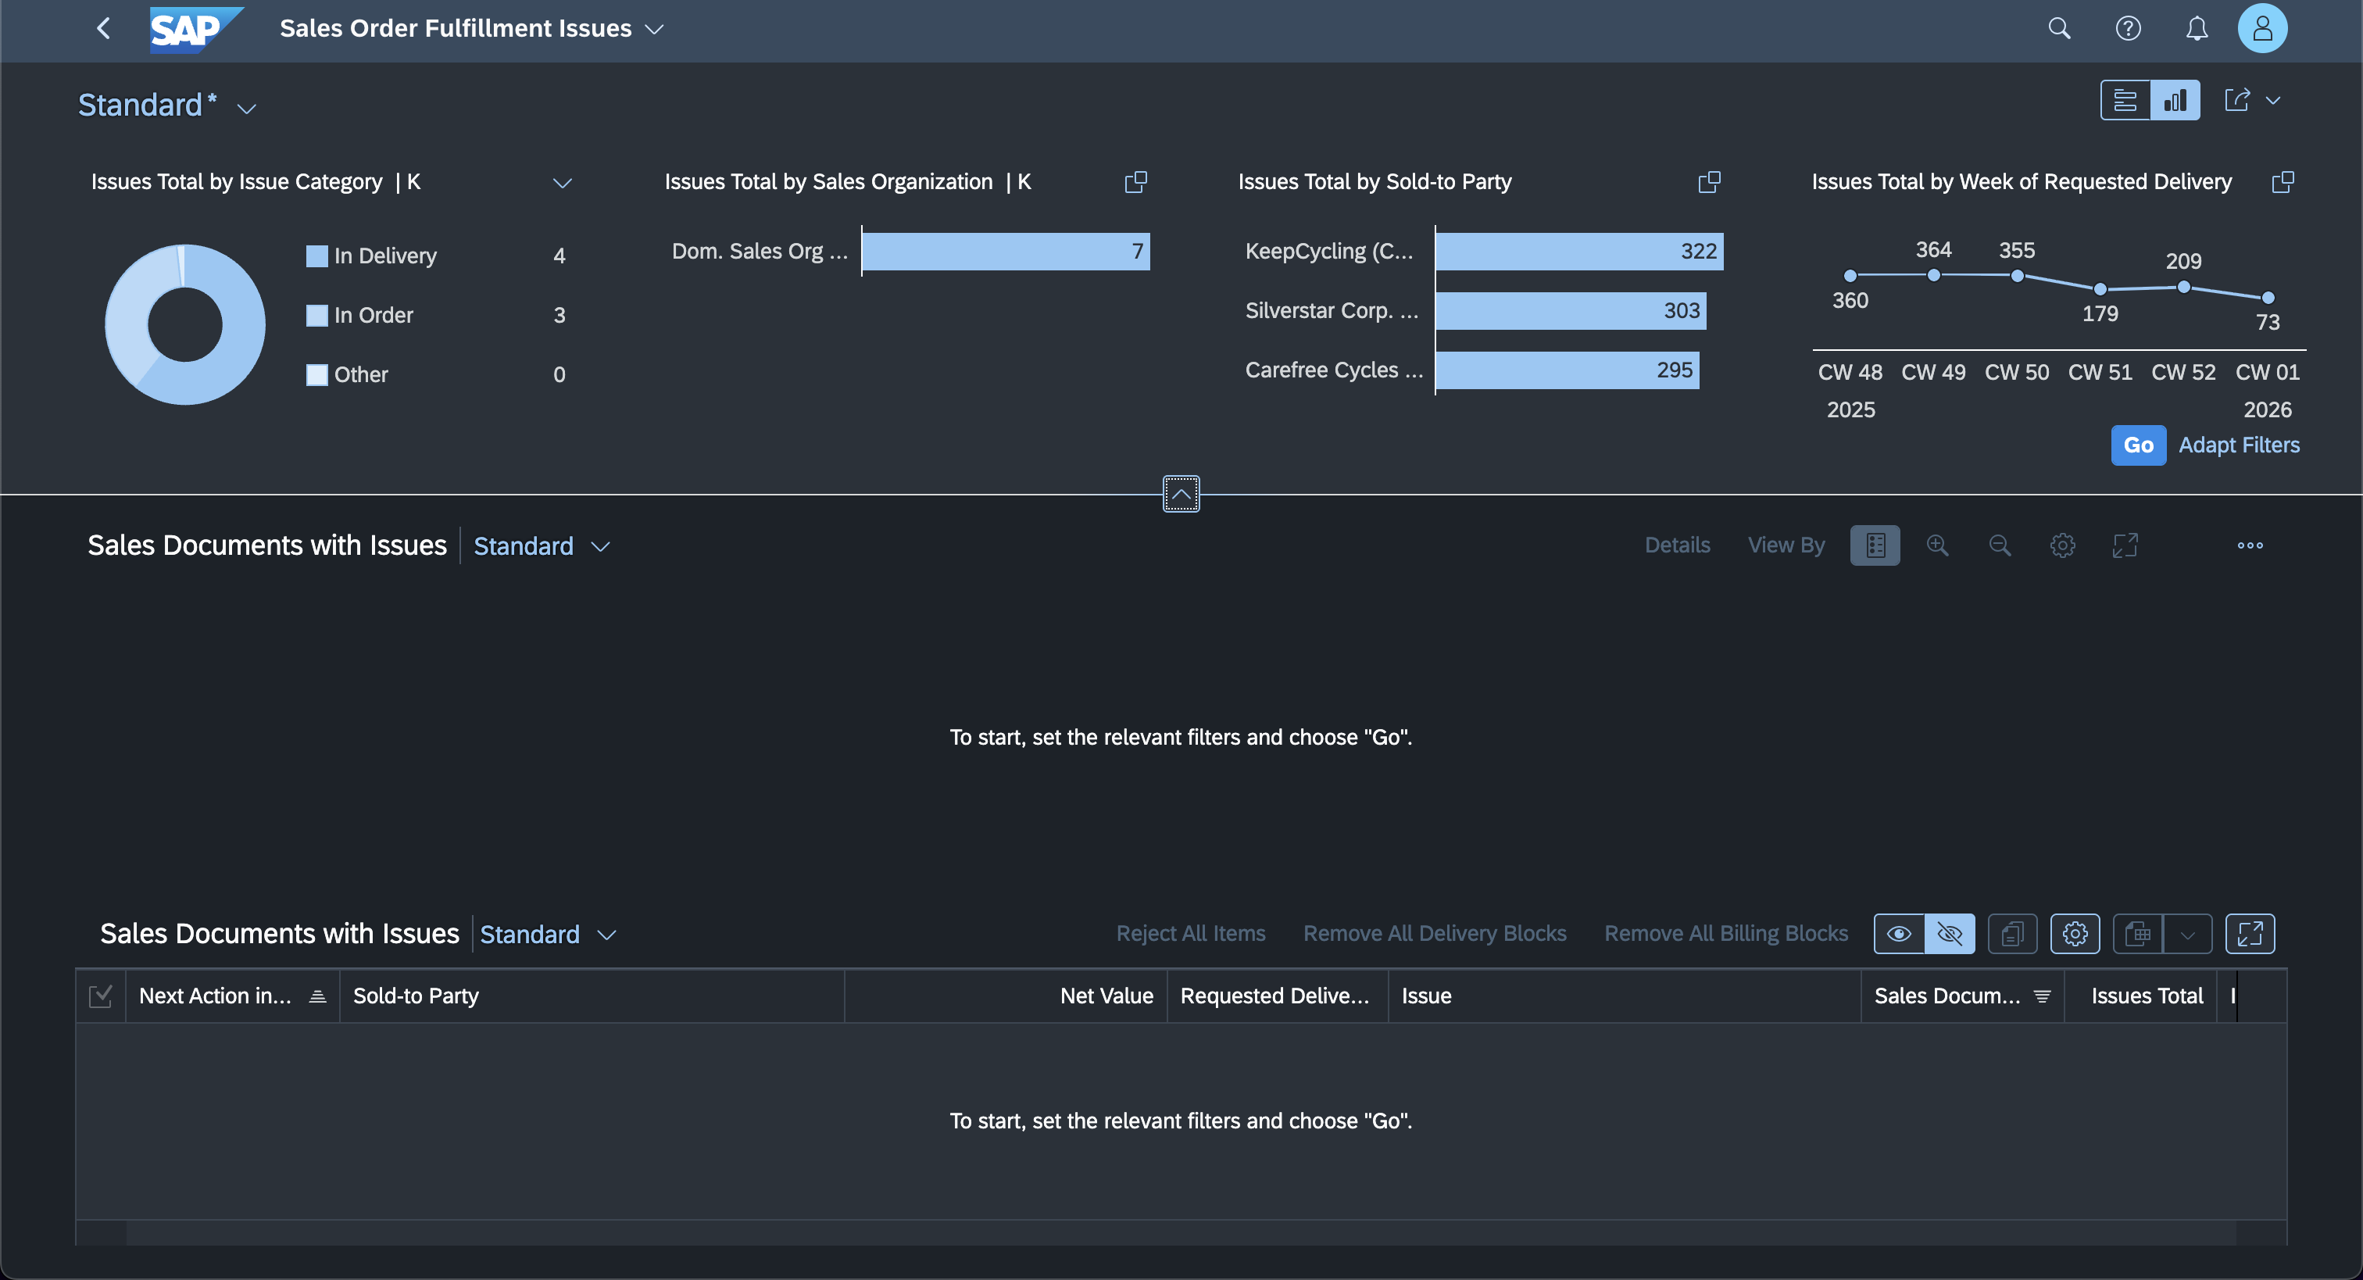Open chart overflow three-dots menu
The height and width of the screenshot is (1280, 2363).
2249,545
